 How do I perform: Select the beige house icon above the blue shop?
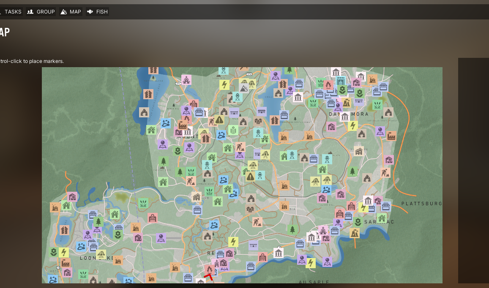pos(196,197)
